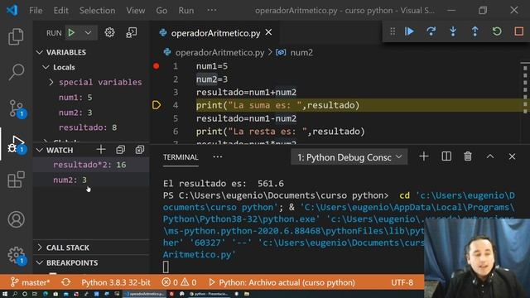Select the resultado: 8 variable
Screen dimensions: 530x298
pyautogui.click(x=88, y=127)
